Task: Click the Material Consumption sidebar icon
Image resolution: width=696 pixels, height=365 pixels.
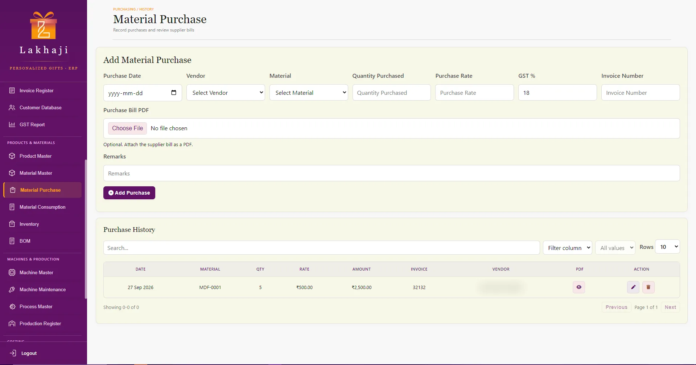Action: coord(12,207)
